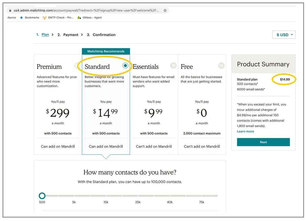
Task: Click the chevron after Plan step
Action: (x=53, y=35)
